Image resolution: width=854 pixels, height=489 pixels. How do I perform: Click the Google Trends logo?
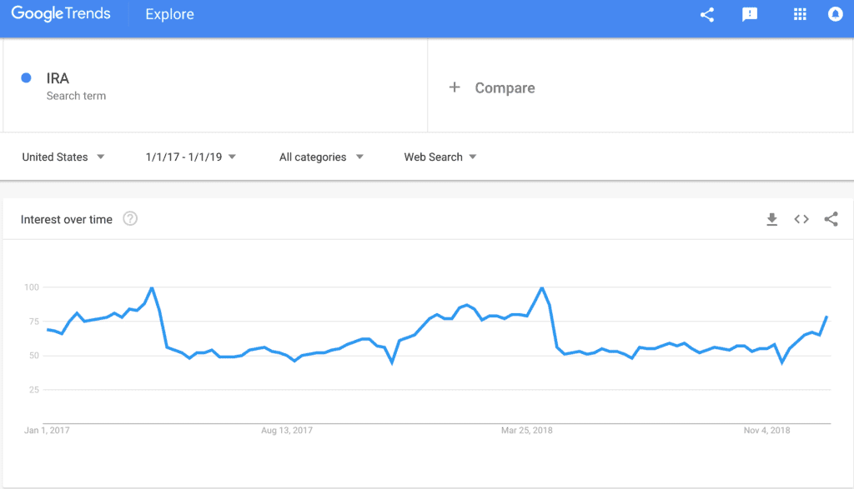pos(60,13)
